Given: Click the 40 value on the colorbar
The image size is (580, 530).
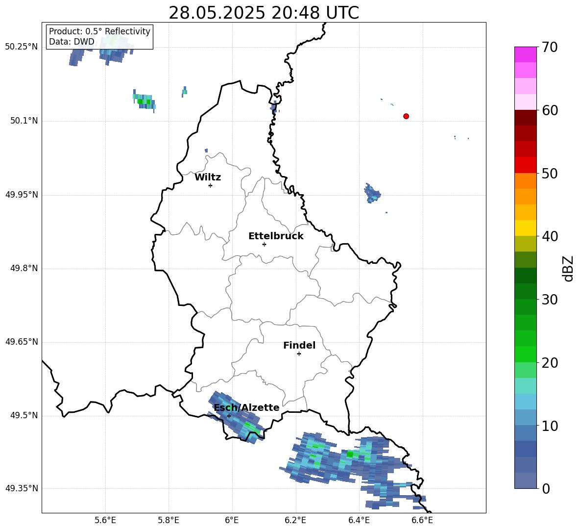Looking at the screenshot, I should [x=550, y=236].
